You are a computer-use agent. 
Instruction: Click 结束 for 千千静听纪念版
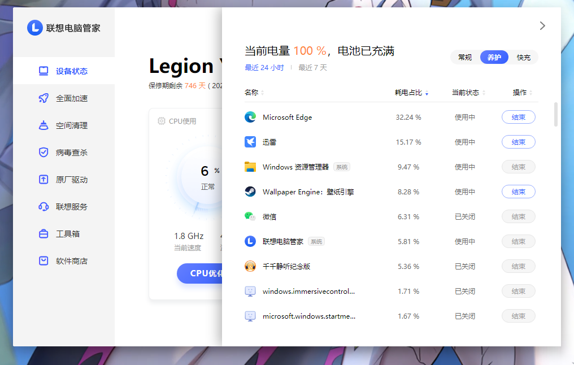pos(519,266)
